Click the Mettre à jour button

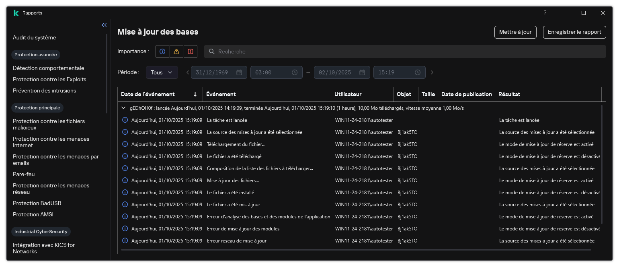coord(515,32)
